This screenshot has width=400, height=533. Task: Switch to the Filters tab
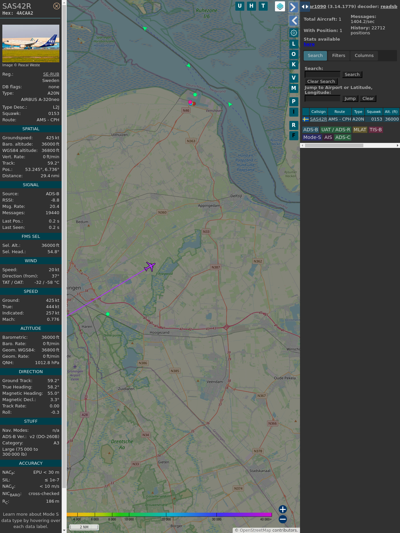(x=339, y=56)
